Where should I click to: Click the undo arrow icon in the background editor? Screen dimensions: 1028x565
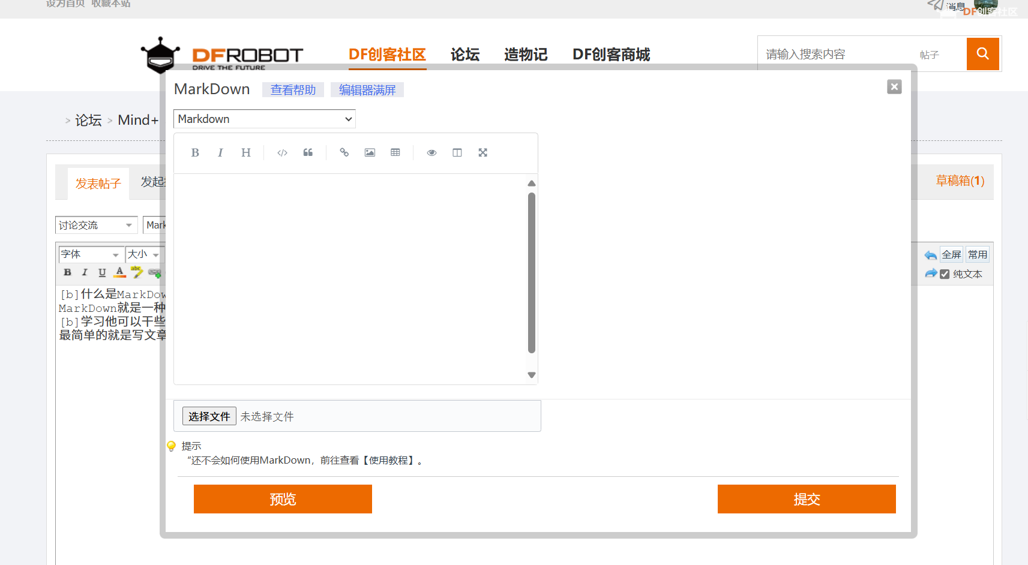[931, 256]
